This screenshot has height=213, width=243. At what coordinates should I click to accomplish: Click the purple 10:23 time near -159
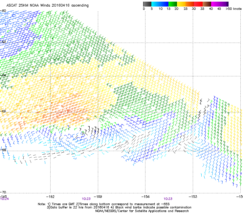point(86,199)
